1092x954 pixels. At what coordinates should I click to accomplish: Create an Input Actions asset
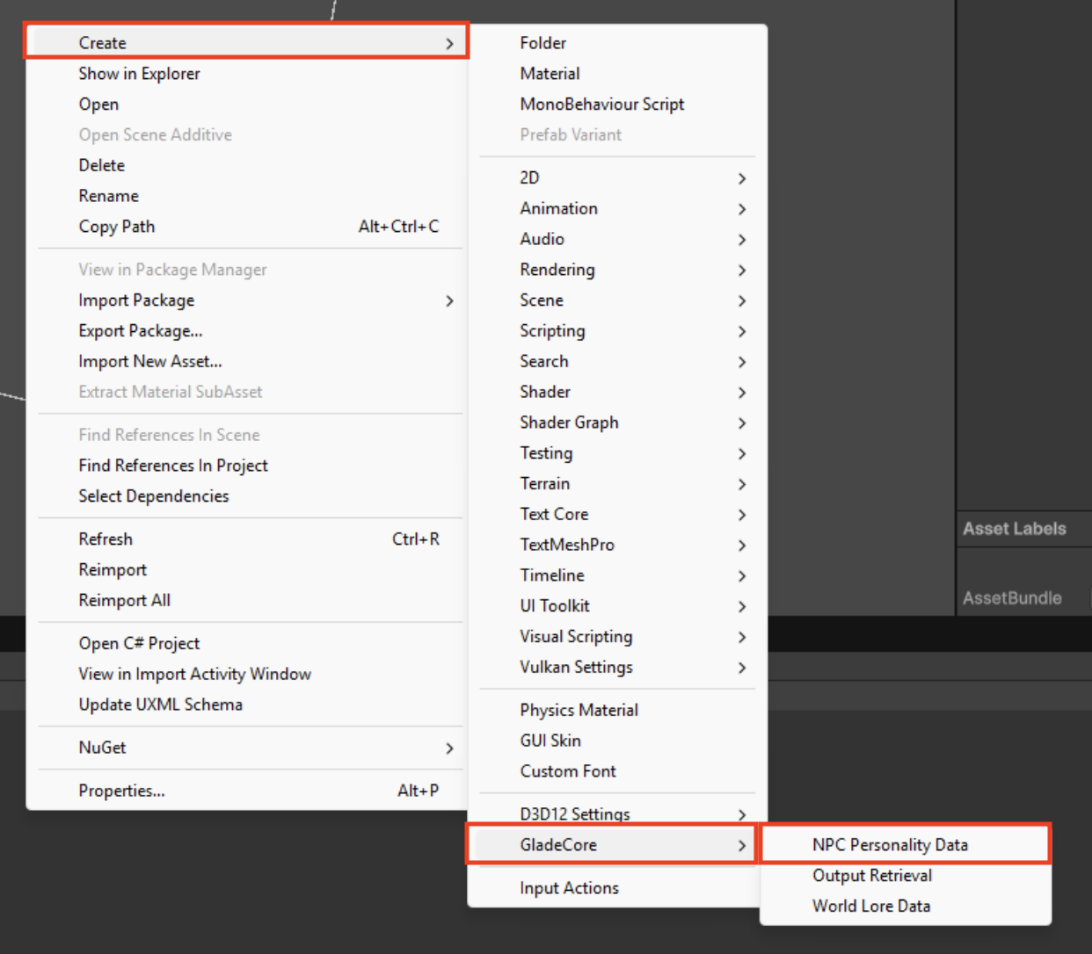pyautogui.click(x=569, y=887)
